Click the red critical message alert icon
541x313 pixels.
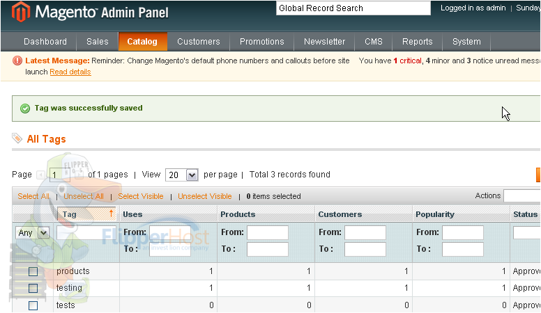click(x=17, y=61)
